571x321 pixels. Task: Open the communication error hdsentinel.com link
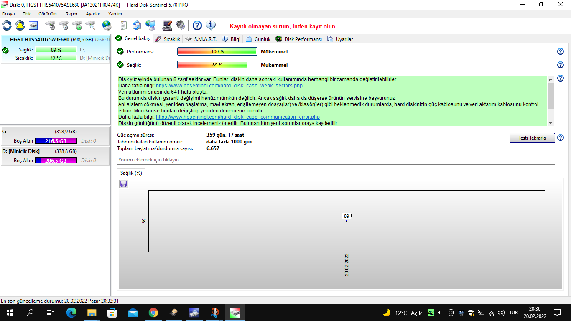click(x=238, y=117)
